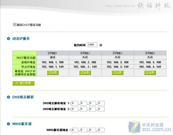Click 关闭 status under 子网域2
Image resolution: width=173 pixels, height=135 pixels.
tap(85, 58)
